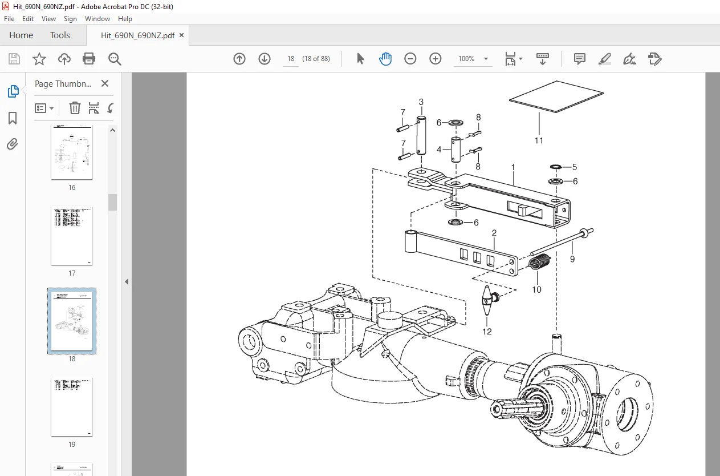Click the Print file icon
This screenshot has height=476, width=720.
(89, 59)
